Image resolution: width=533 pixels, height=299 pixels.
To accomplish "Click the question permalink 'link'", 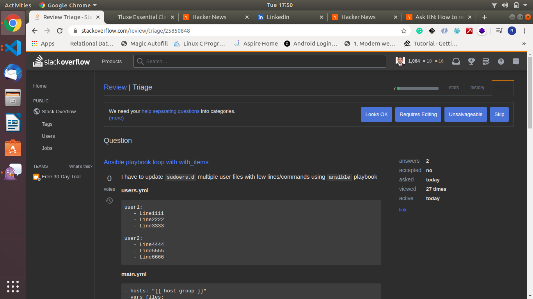I will coord(403,209).
